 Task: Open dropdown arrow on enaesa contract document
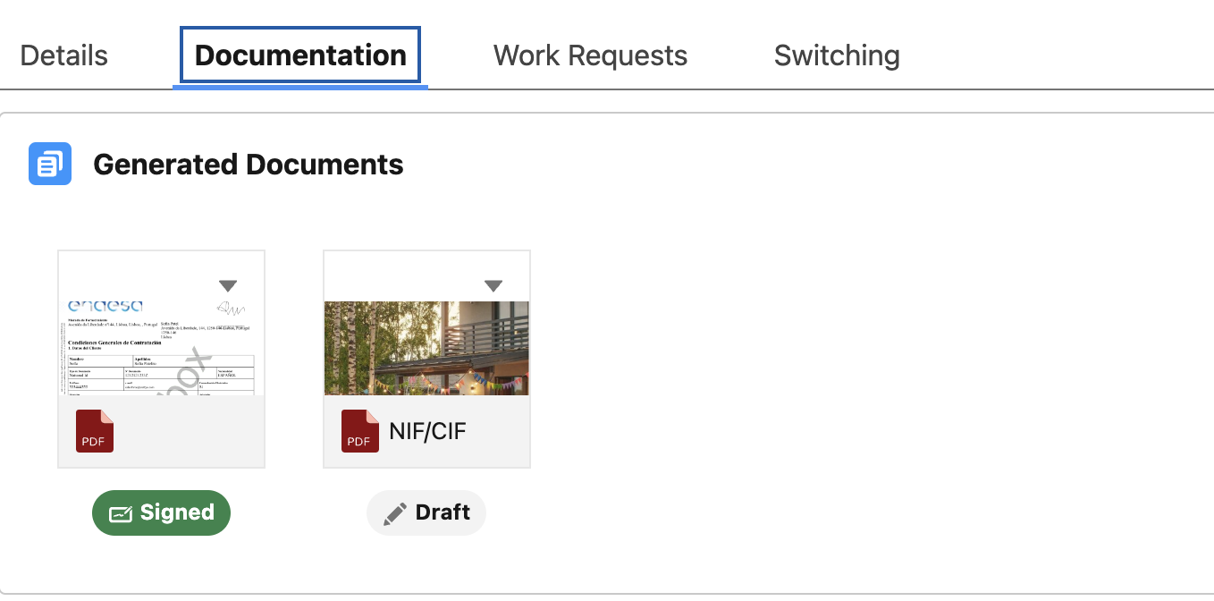point(228,286)
